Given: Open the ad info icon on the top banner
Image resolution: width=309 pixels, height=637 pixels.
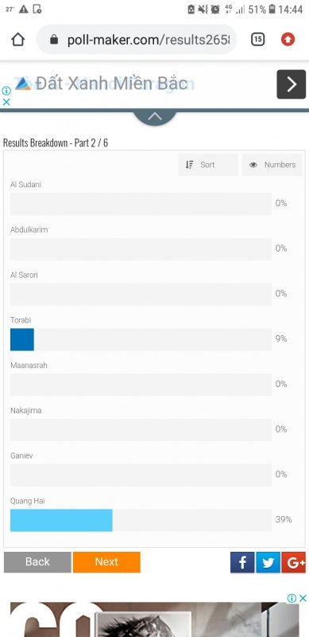Looking at the screenshot, I should tap(6, 91).
